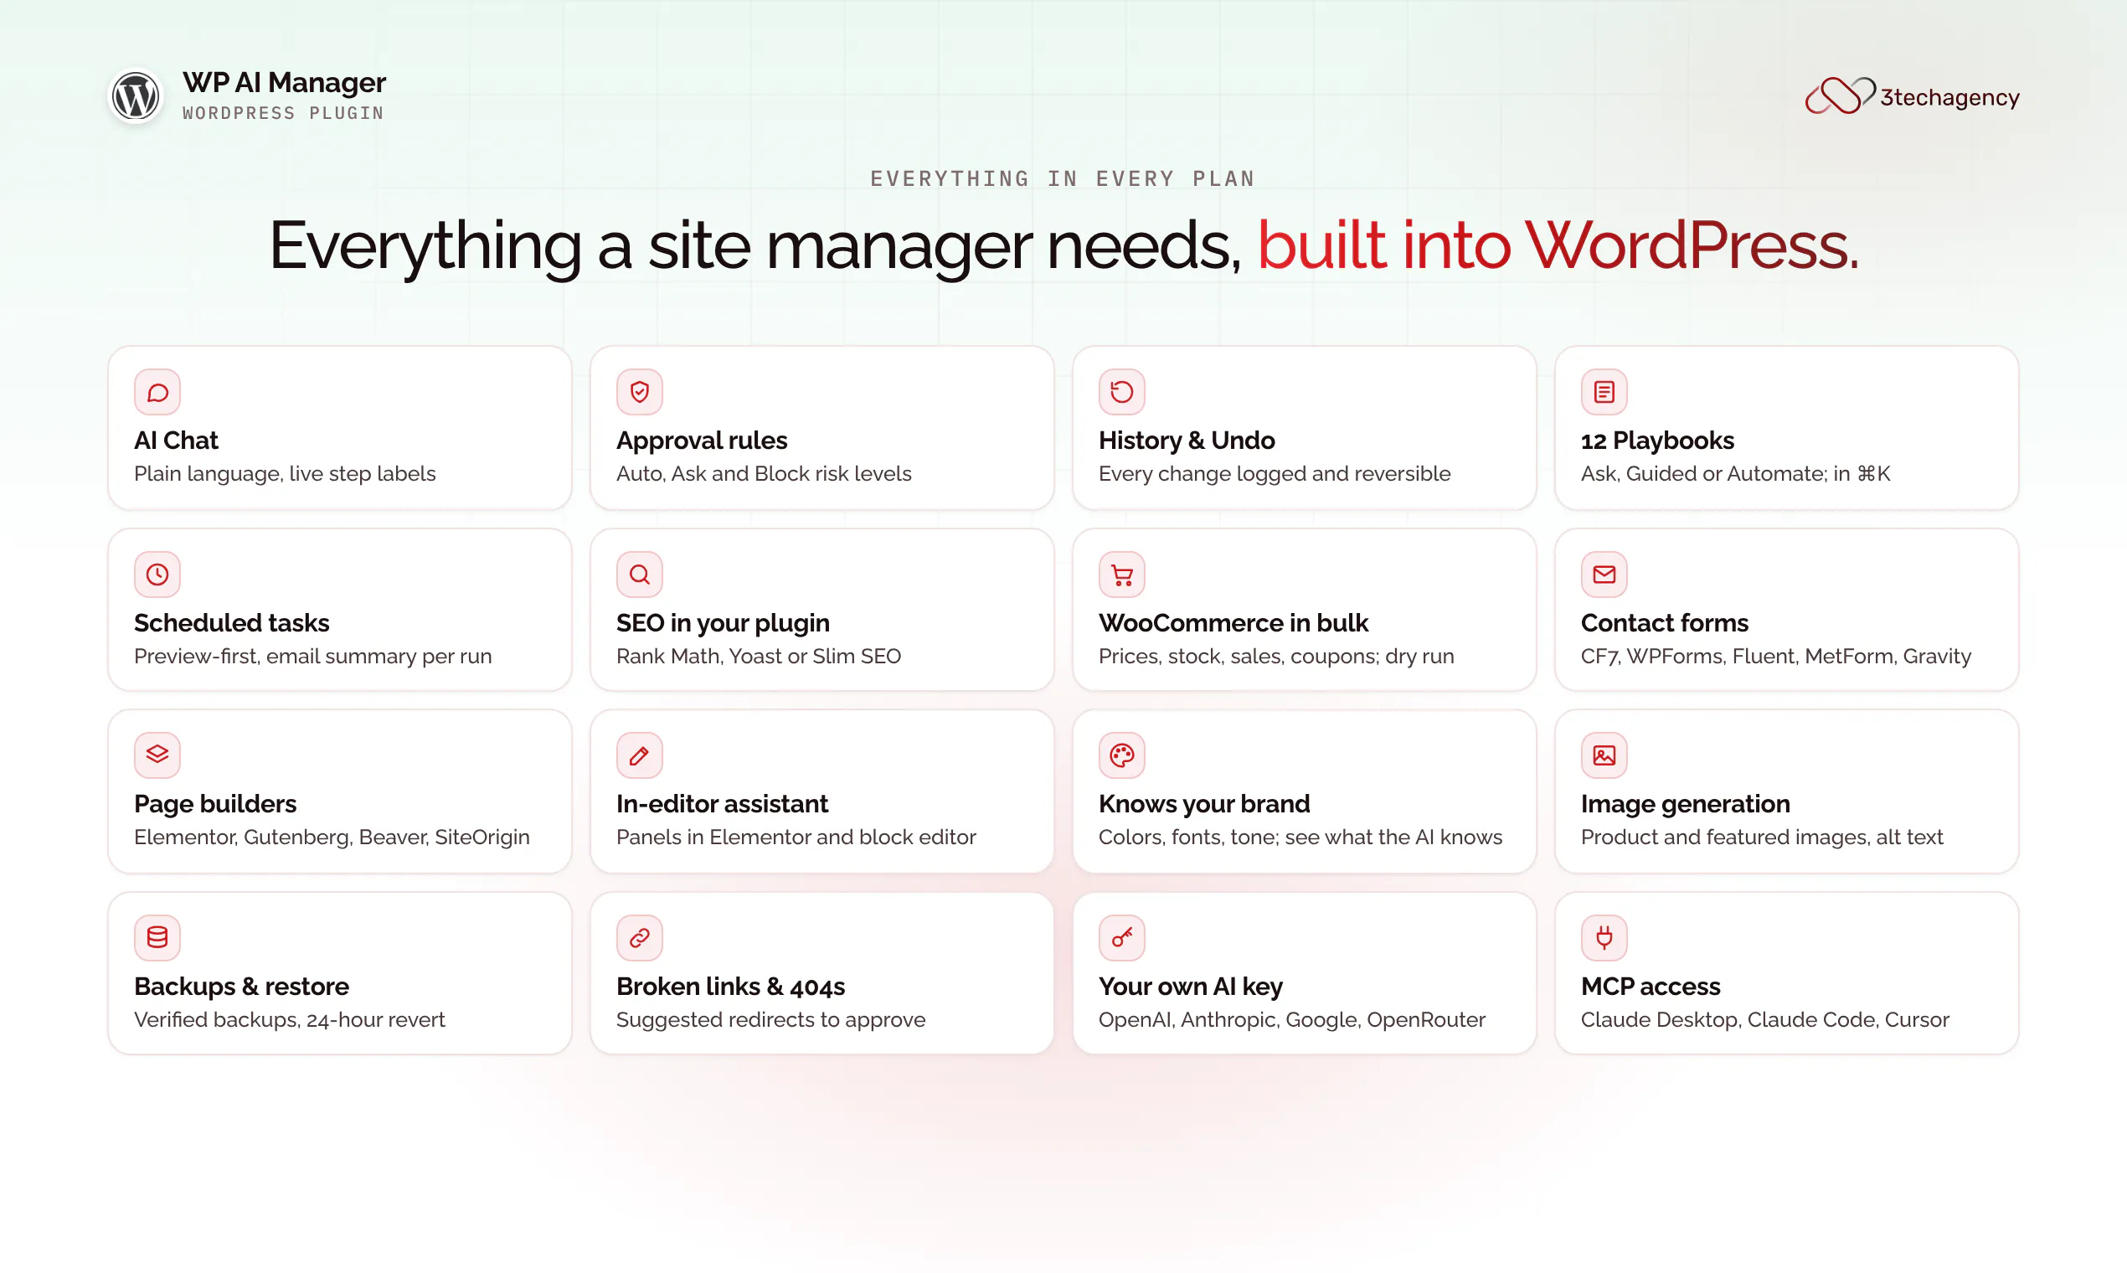Click the 'WORDPRESS PLUGIN' subtitle
The height and width of the screenshot is (1273, 2127).
[x=283, y=113]
